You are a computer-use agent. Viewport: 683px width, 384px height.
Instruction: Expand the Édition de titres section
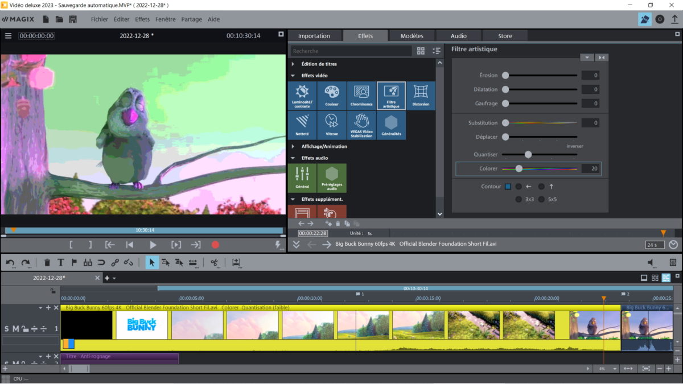coord(293,64)
